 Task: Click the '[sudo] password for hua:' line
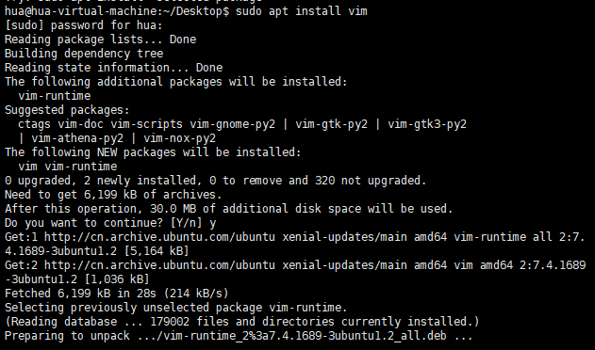(84, 25)
